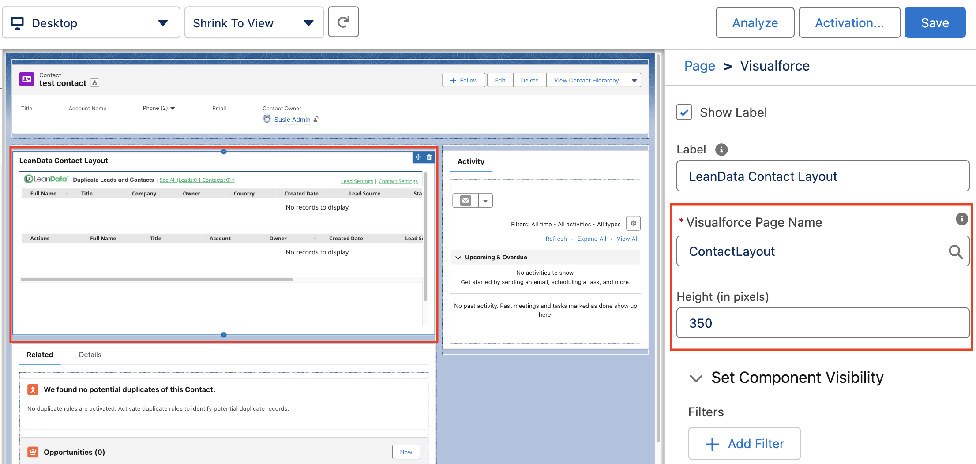Open the Contact Settings link
The width and height of the screenshot is (976, 464).
(398, 181)
